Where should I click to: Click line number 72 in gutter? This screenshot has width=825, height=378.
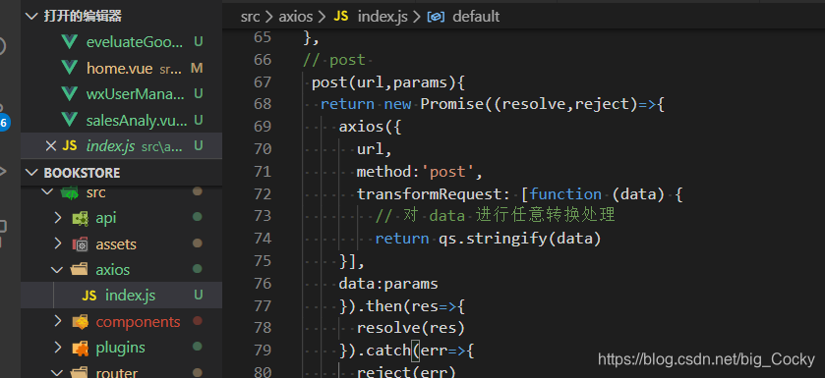(262, 194)
